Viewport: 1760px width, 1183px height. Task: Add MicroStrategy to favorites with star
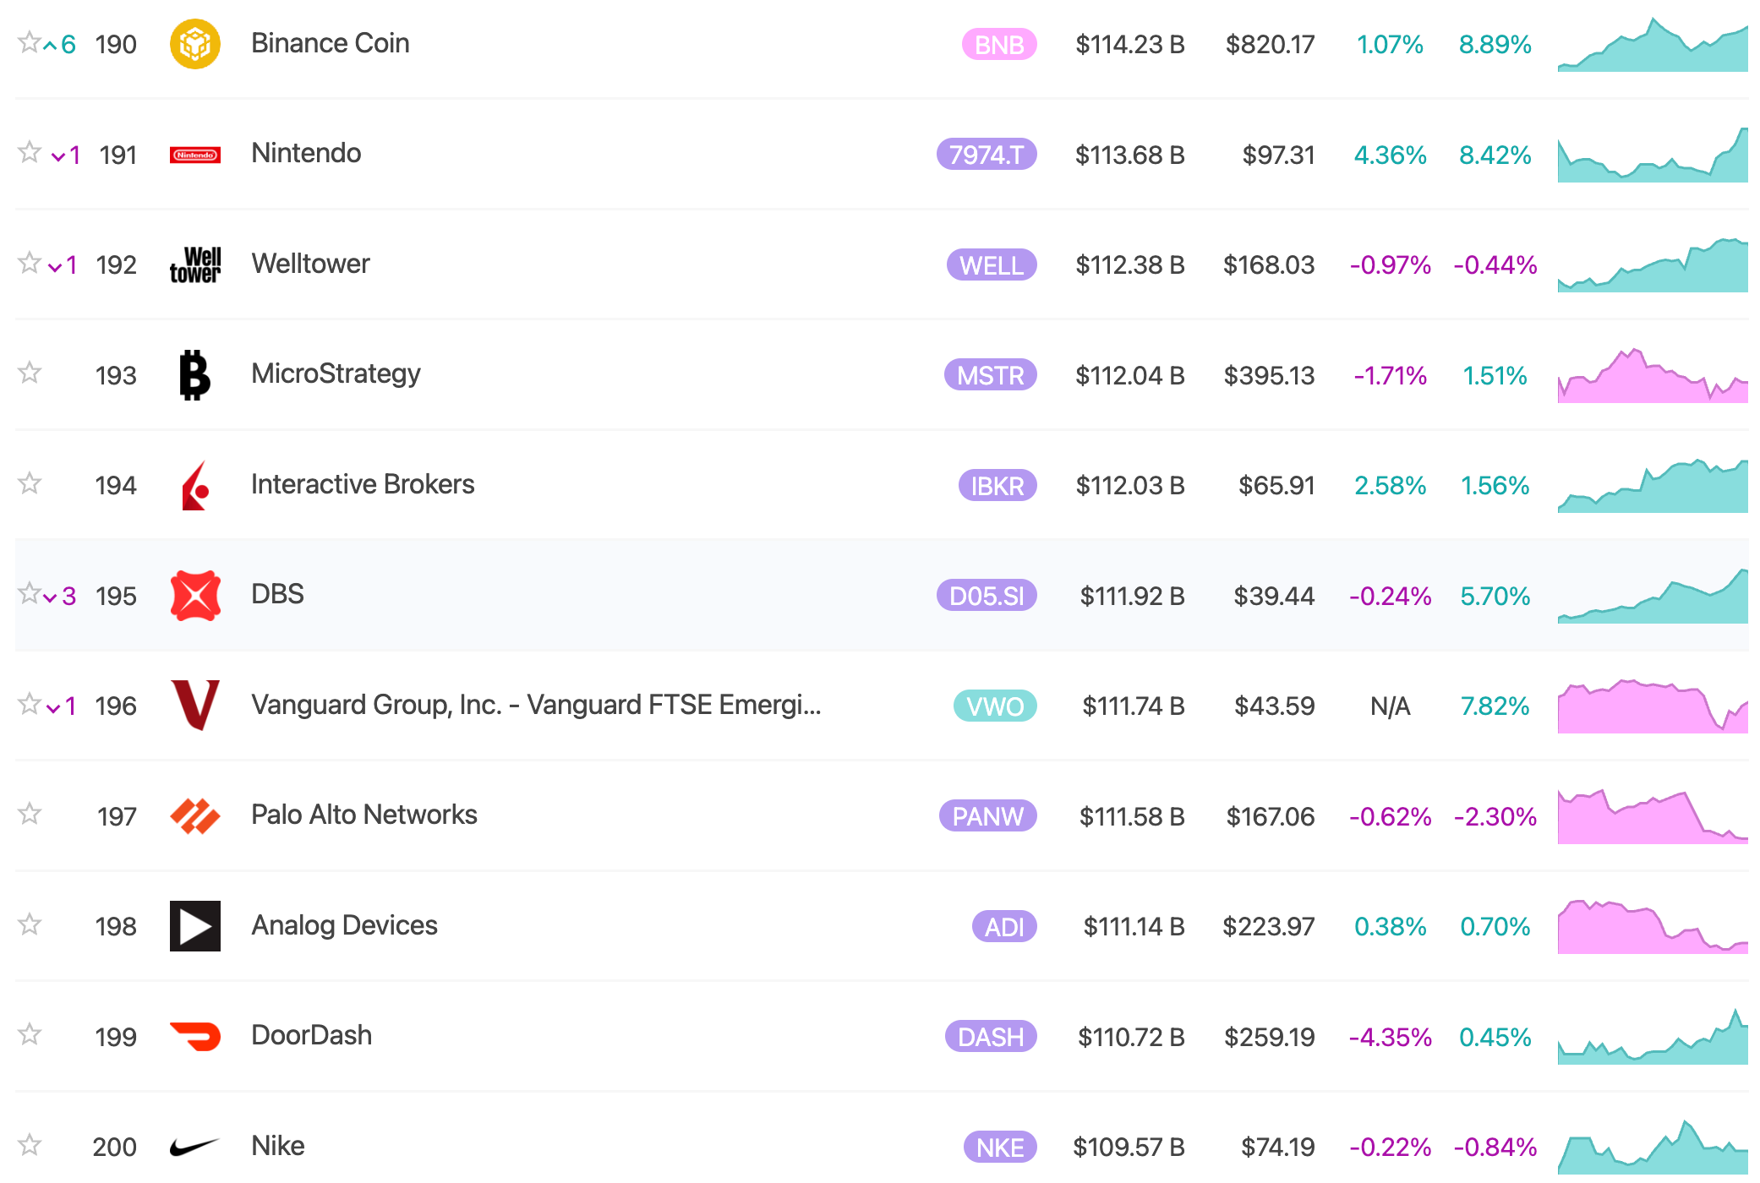30,373
